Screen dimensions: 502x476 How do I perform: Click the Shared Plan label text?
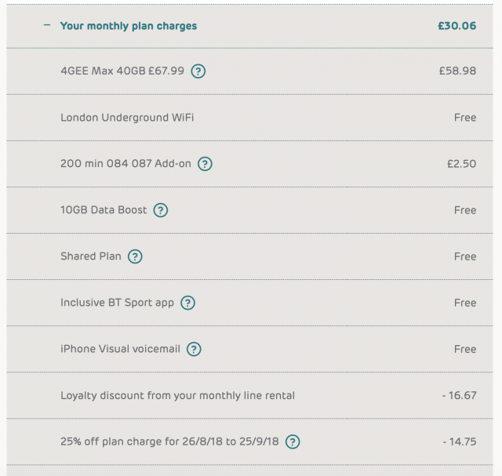pos(91,256)
